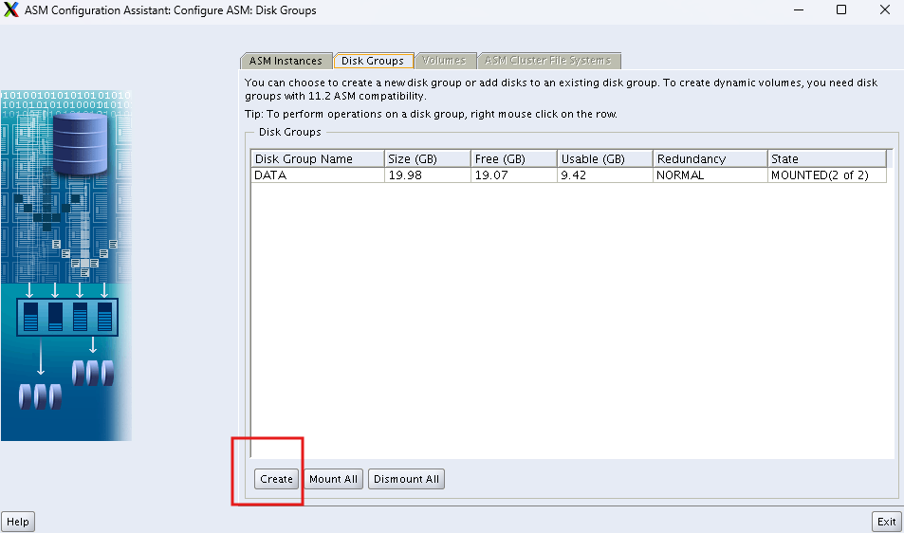Screen dimensions: 904x533
Task: Maximize the ASM Configuration Assistant window
Action: coord(841,9)
